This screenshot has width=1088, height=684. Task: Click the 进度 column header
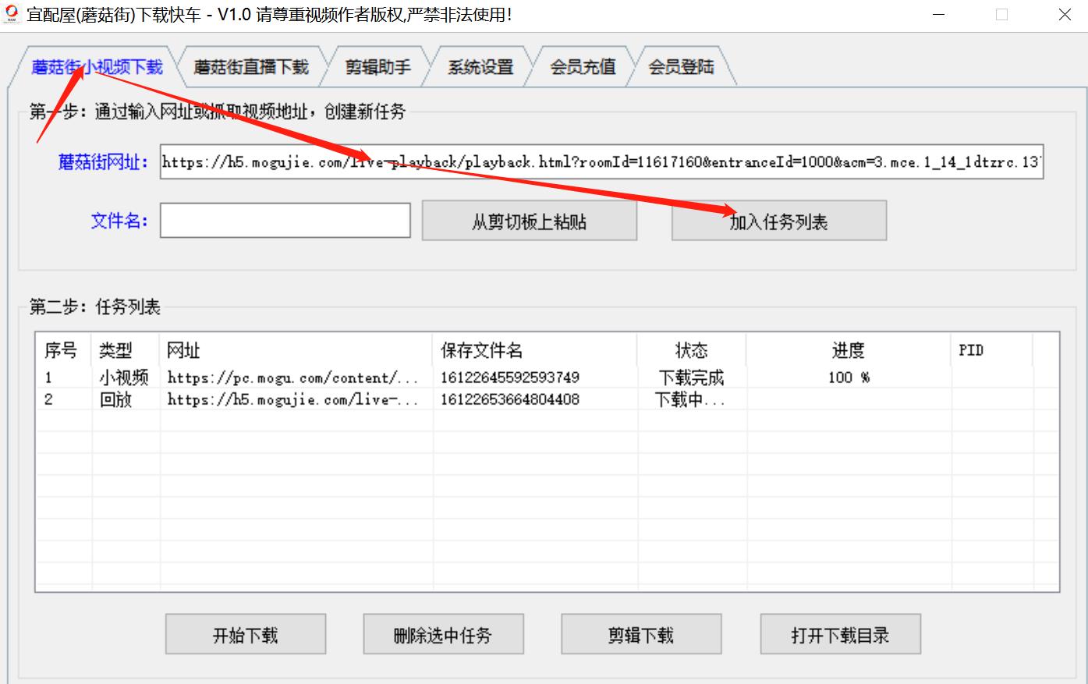coord(849,350)
